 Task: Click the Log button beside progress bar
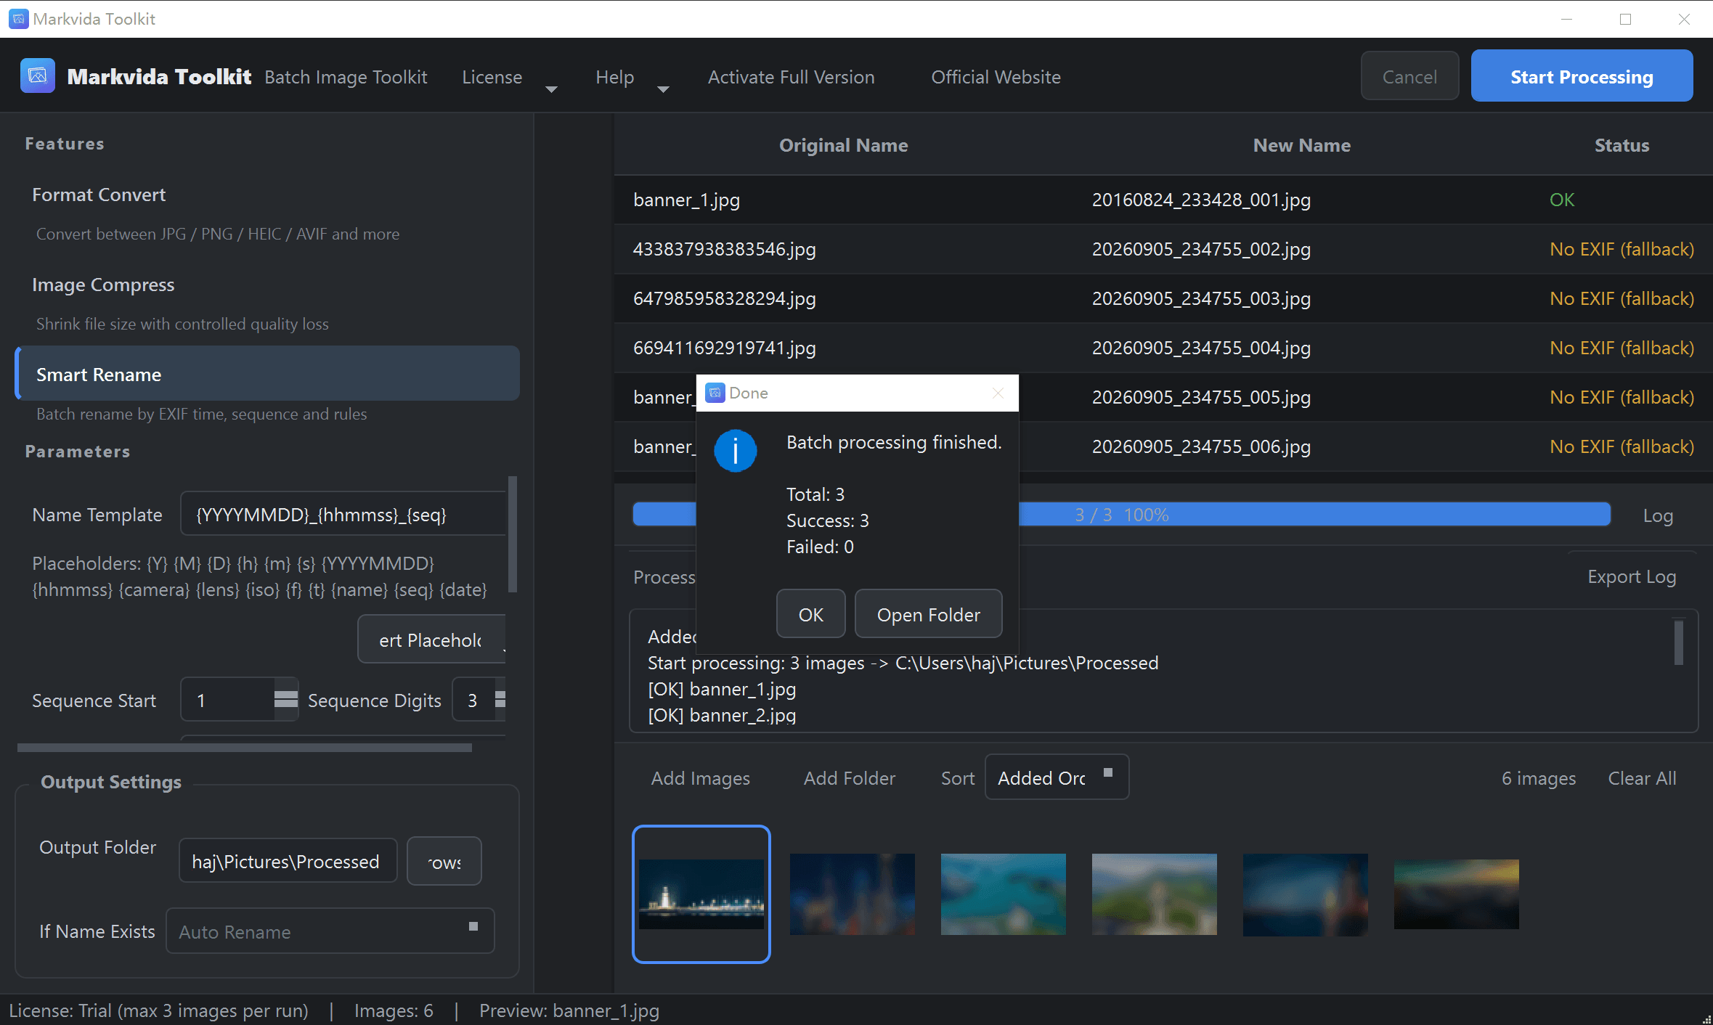click(1658, 515)
